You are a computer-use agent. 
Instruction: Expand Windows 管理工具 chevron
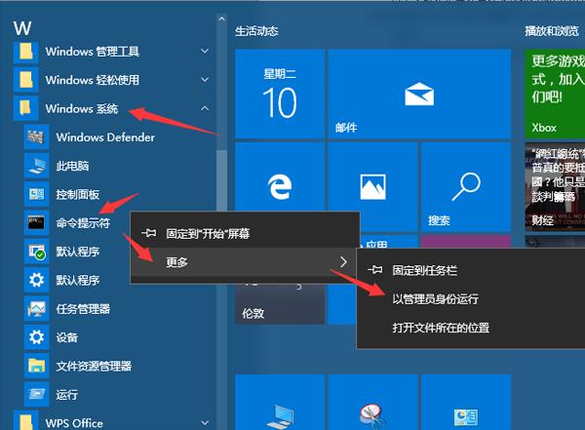[205, 51]
